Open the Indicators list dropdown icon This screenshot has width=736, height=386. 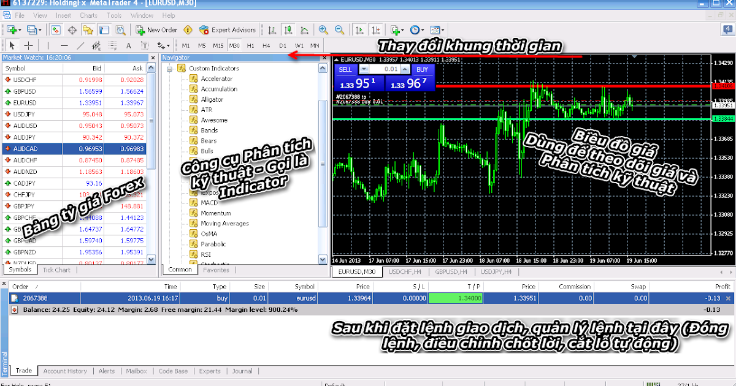point(397,29)
